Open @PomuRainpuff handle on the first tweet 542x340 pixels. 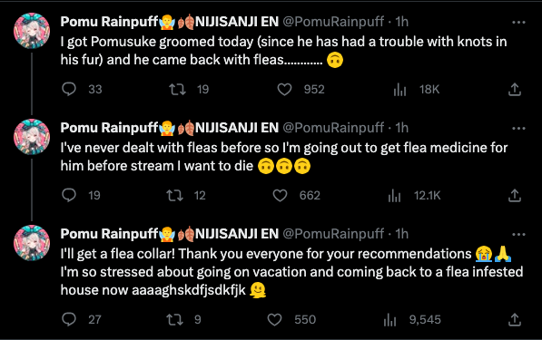333,22
